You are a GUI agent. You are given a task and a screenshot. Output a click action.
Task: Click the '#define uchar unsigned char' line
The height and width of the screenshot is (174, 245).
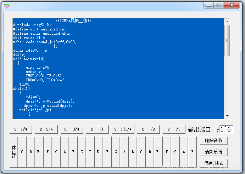coord(42,33)
